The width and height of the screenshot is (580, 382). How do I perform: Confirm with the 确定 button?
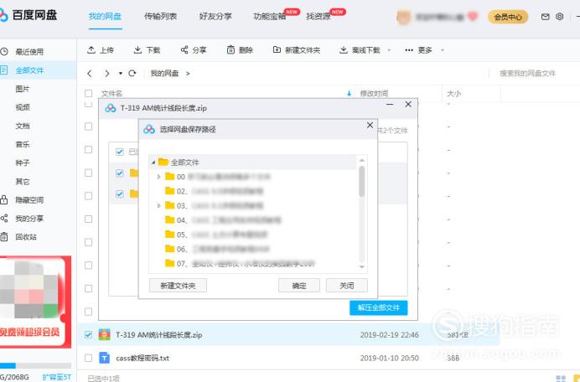tap(299, 286)
